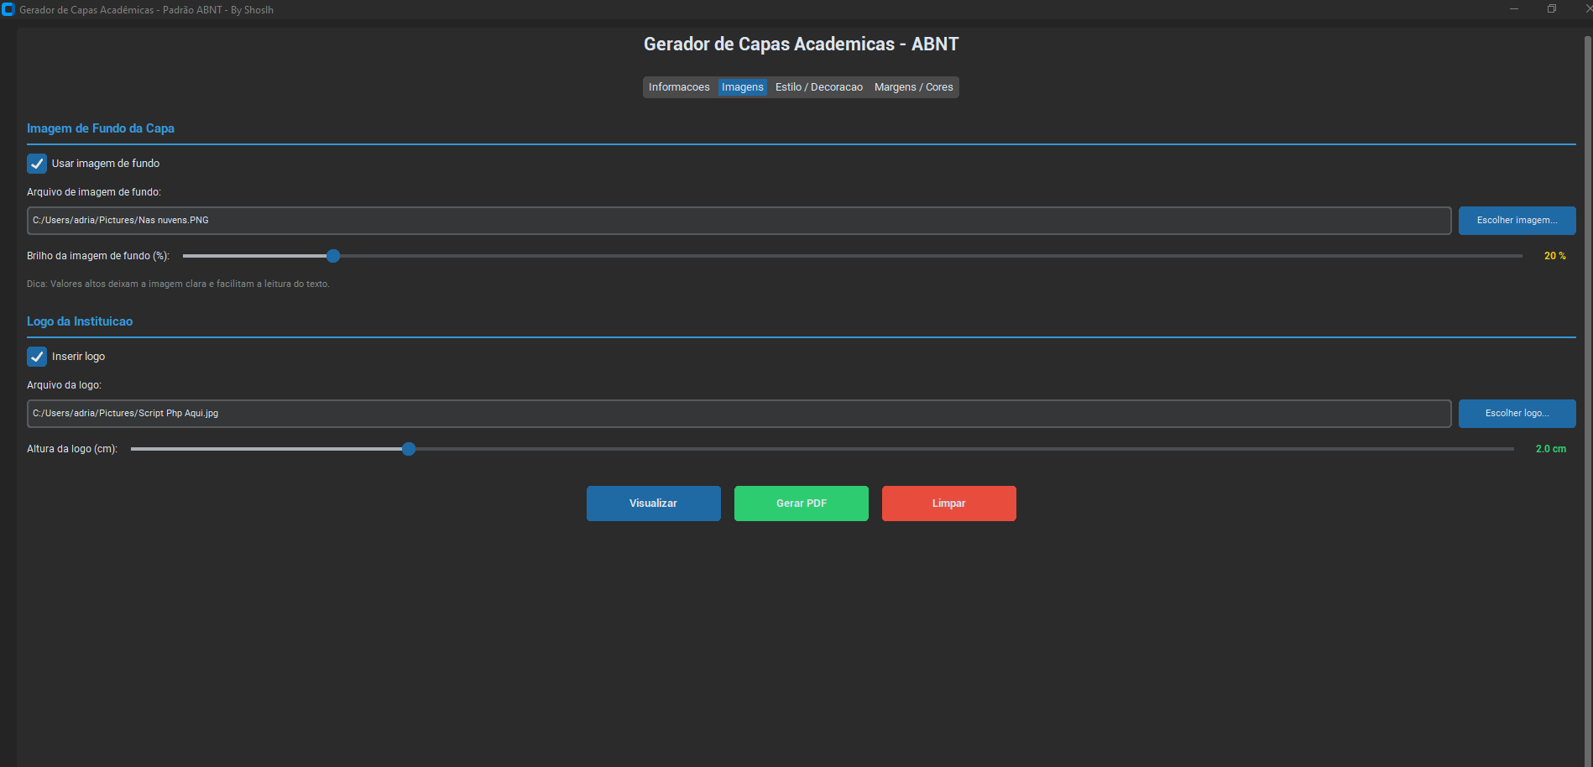
Task: Select the Imagens tab
Action: [x=742, y=87]
